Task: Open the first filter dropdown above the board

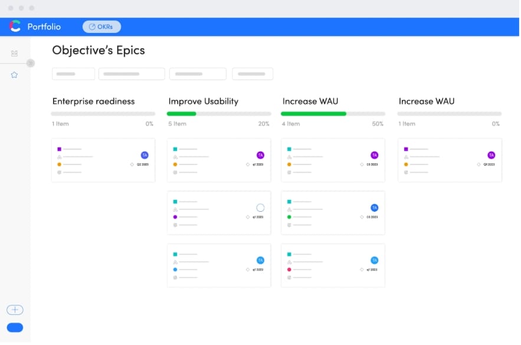Action: (73, 74)
